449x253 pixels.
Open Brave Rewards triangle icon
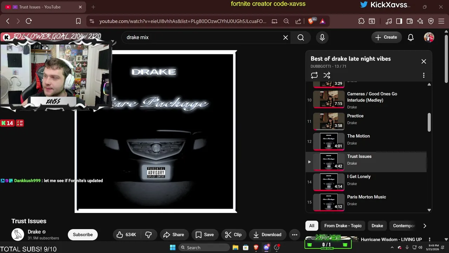pos(322,21)
